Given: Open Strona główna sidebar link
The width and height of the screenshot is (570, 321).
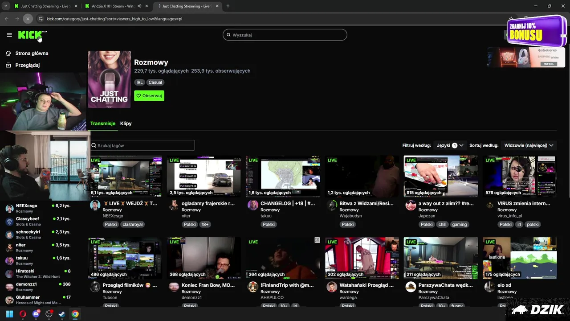Looking at the screenshot, I should coord(32,53).
